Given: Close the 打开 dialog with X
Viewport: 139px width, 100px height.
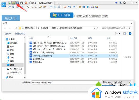Looking at the screenshot, I should [131, 23].
